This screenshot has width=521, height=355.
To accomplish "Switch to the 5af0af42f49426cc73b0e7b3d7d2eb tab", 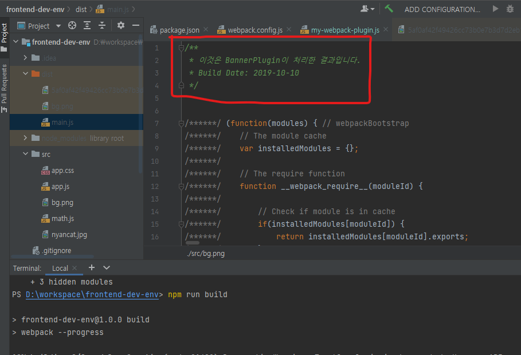I will (x=459, y=30).
